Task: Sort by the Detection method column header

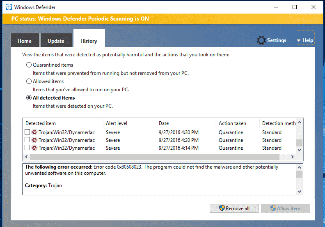Action: pos(279,123)
